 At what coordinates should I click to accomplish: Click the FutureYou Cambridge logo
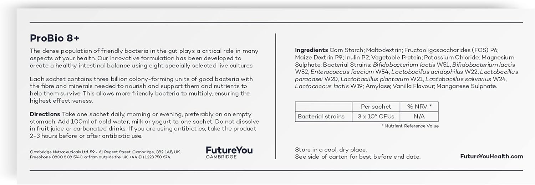(x=229, y=153)
